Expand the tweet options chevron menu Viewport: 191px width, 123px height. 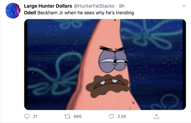point(184,6)
